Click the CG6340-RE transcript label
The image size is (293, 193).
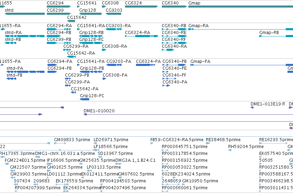click(174, 32)
